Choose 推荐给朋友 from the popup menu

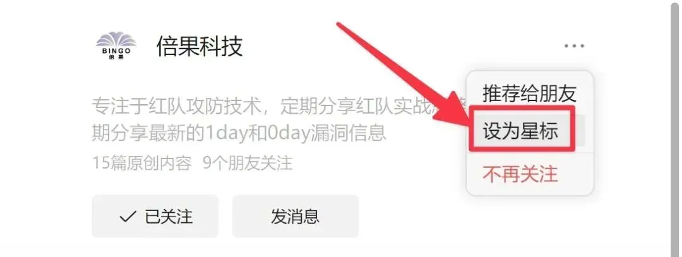pos(529,93)
